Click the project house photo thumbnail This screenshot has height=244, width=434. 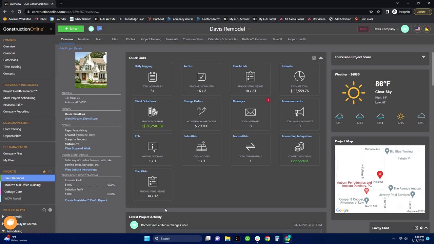[x=91, y=70]
